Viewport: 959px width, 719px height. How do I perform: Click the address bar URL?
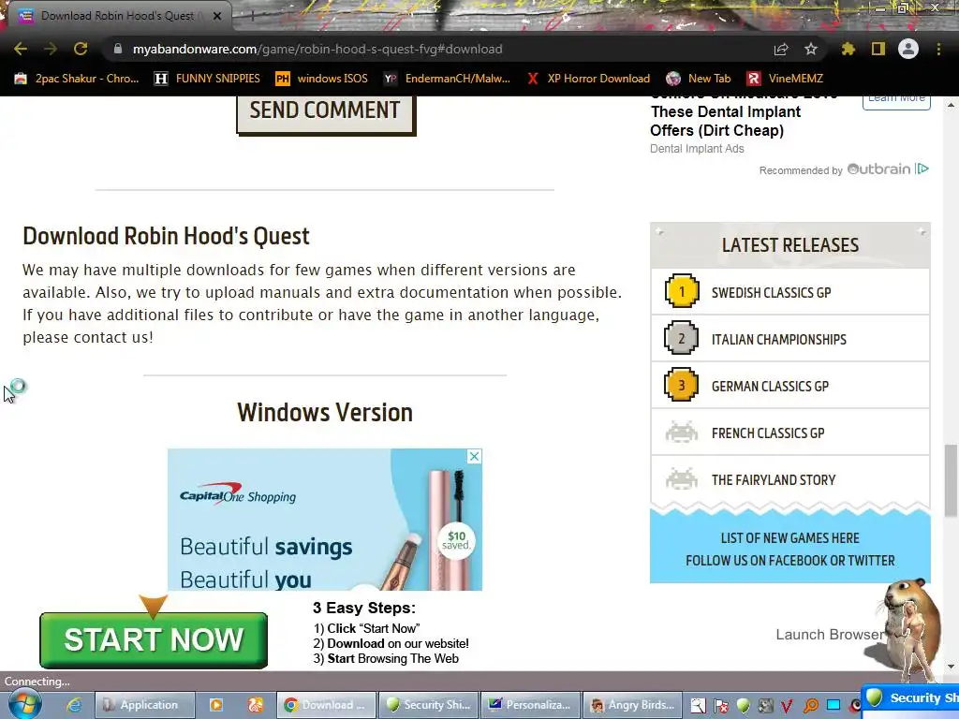point(317,49)
